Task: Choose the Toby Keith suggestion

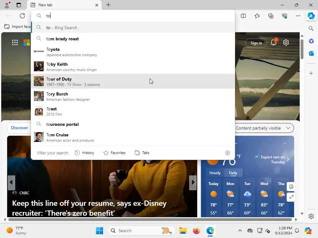Action: click(133, 67)
